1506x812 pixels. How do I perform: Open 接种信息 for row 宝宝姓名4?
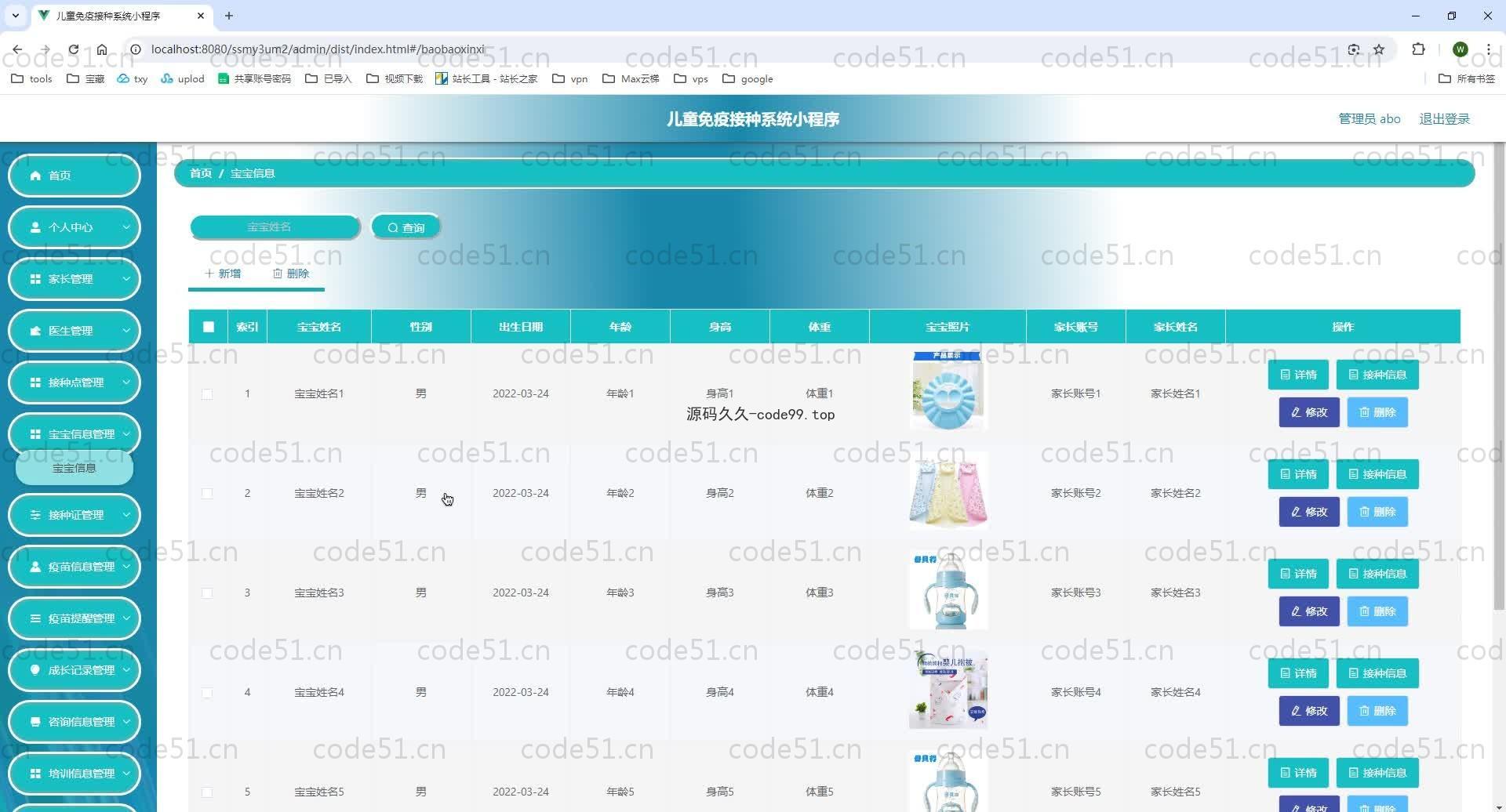click(1377, 673)
